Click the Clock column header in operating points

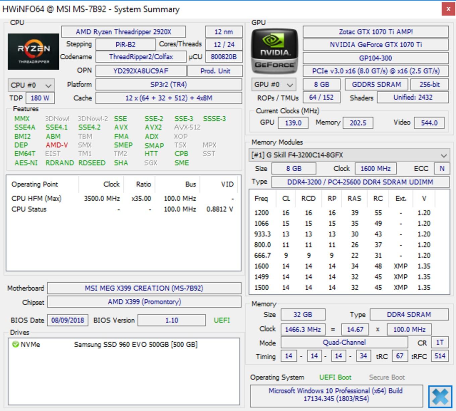tap(112, 184)
